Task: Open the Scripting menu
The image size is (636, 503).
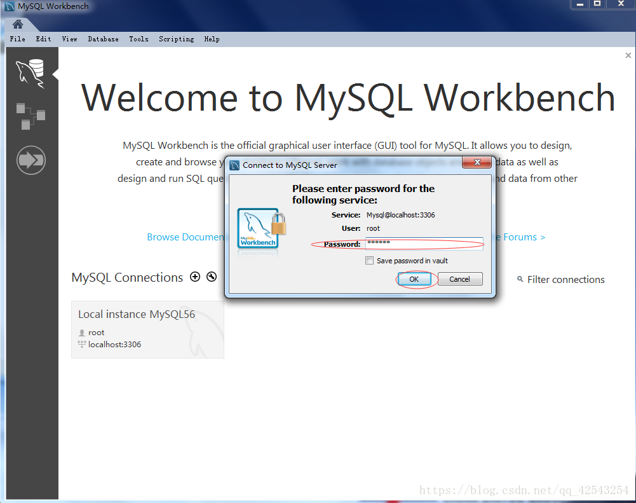Action: 177,39
